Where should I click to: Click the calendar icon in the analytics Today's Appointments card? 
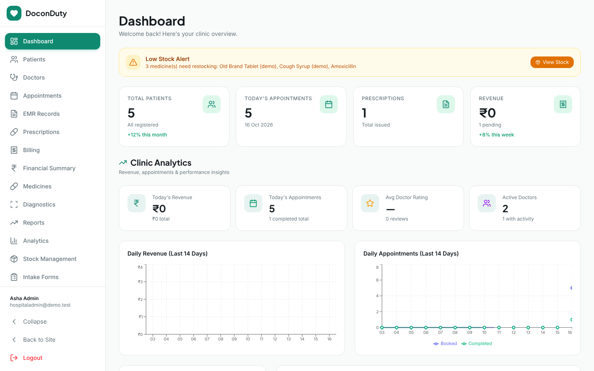(253, 203)
